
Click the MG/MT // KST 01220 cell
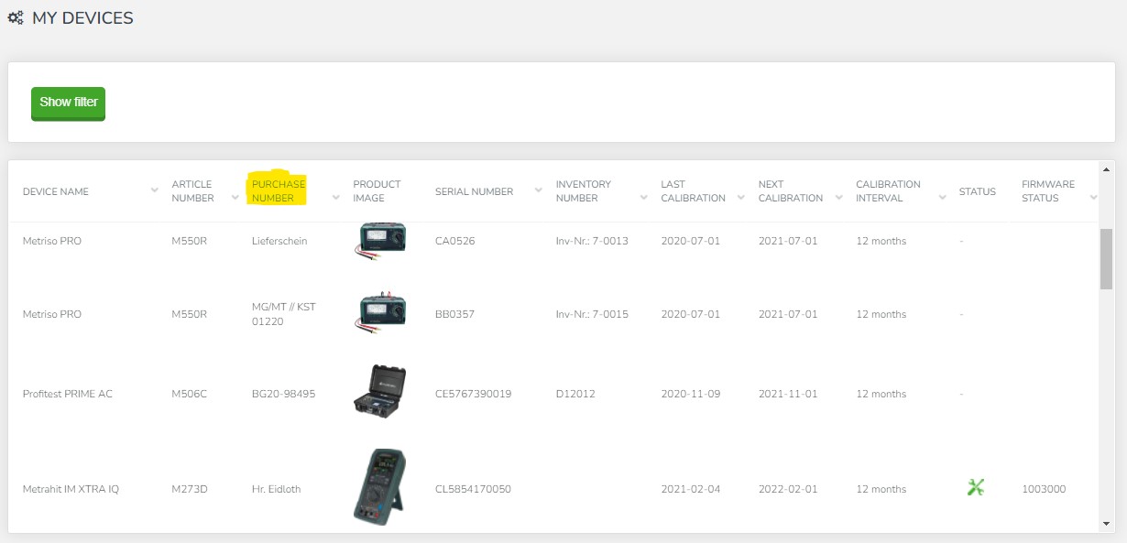pyautogui.click(x=284, y=314)
